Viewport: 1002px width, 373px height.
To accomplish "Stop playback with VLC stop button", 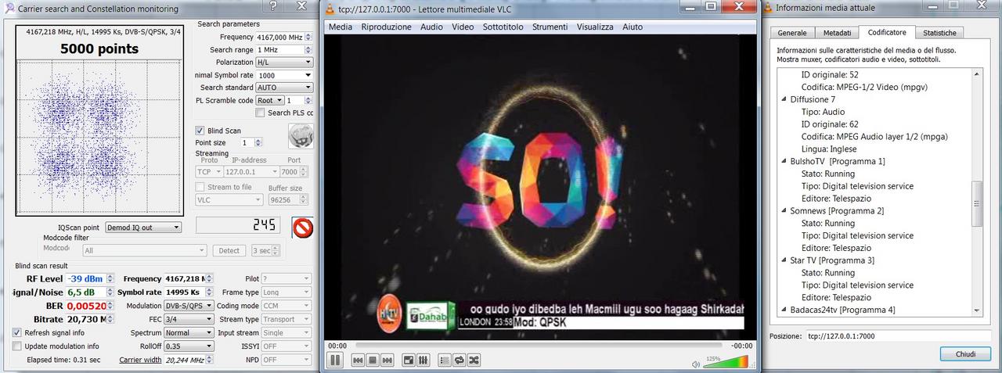I will coord(373,360).
